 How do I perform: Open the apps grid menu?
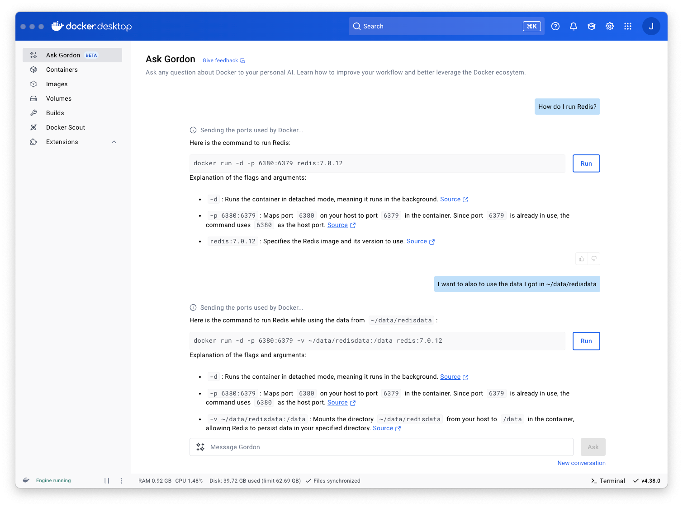pos(628,26)
